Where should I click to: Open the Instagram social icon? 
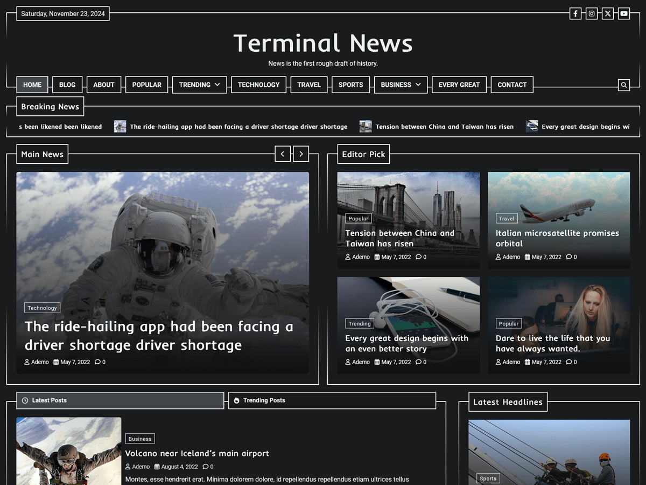tap(592, 13)
